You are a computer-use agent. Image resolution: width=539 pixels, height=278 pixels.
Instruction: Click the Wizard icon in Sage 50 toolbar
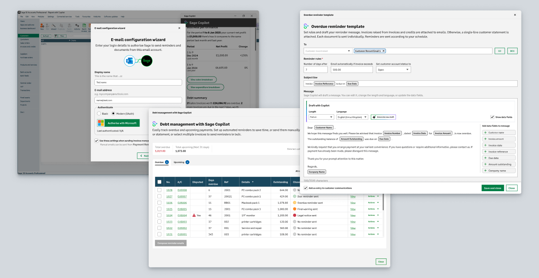54,26
